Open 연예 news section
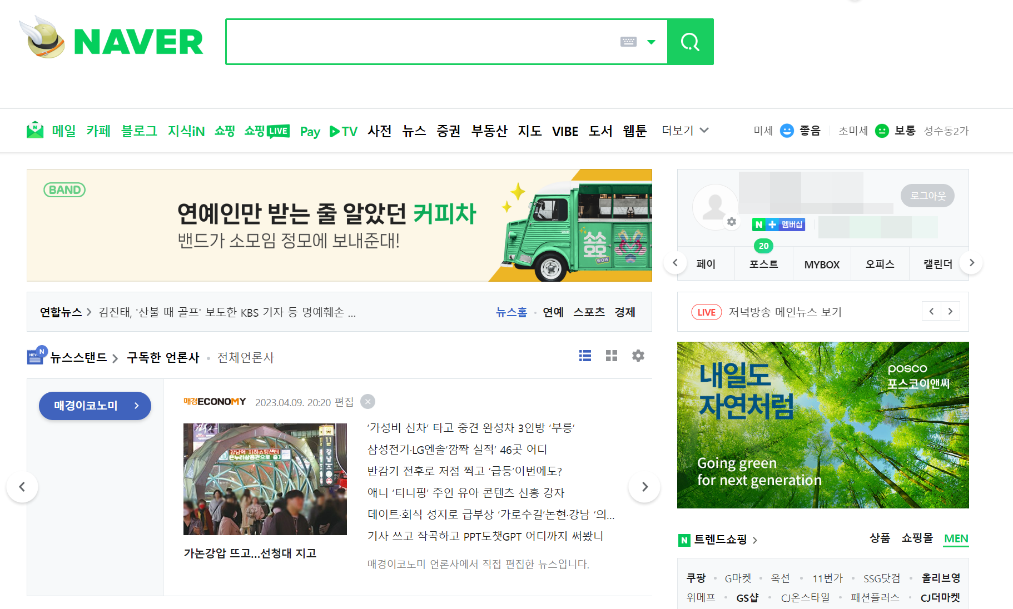The image size is (1013, 609). [553, 312]
